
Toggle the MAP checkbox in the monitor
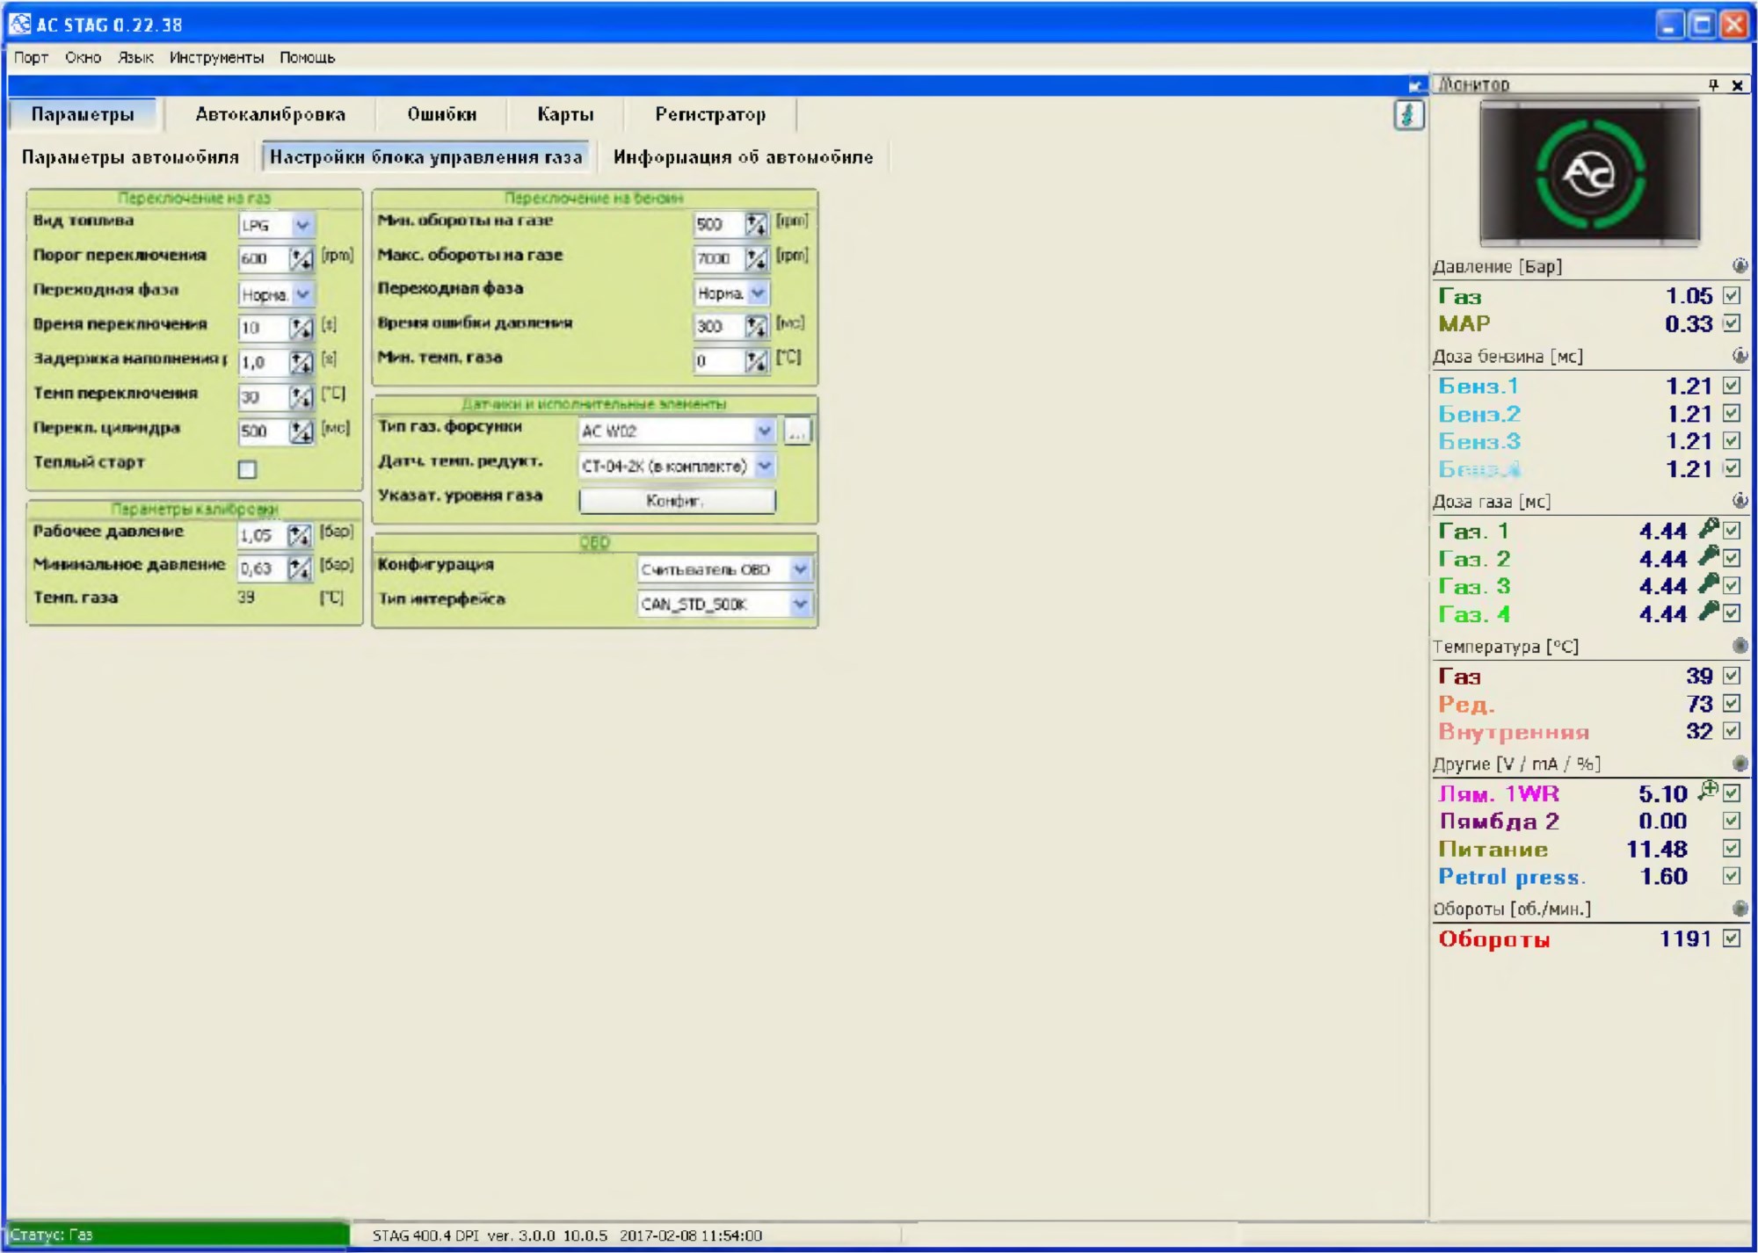pos(1732,323)
